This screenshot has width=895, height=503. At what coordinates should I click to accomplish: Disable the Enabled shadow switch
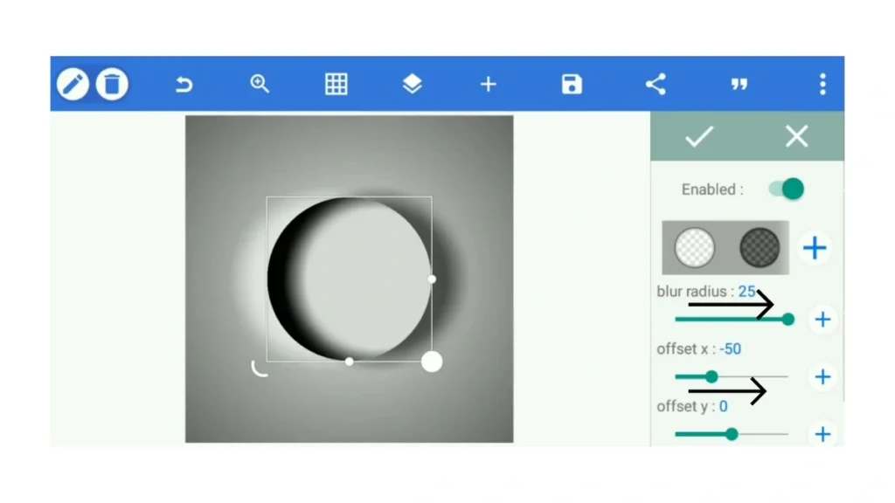785,189
